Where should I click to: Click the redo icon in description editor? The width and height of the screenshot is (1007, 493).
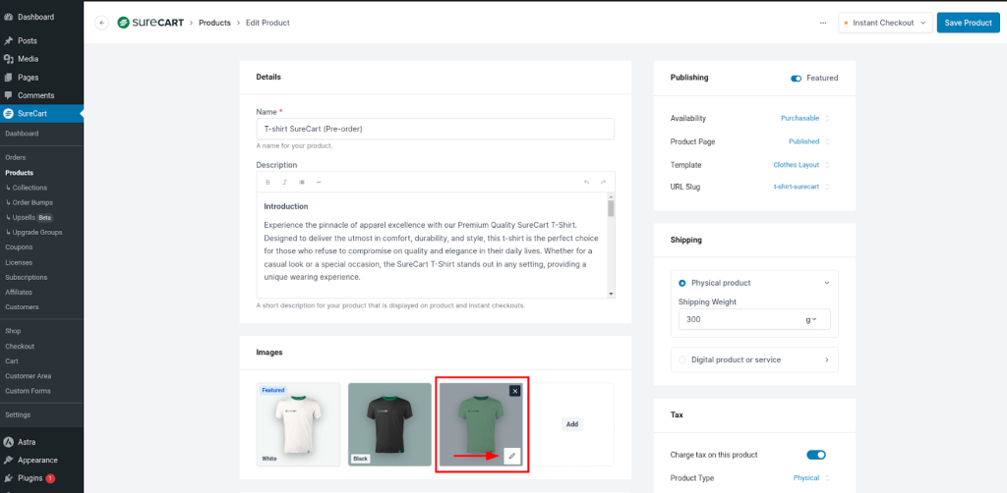pos(603,182)
